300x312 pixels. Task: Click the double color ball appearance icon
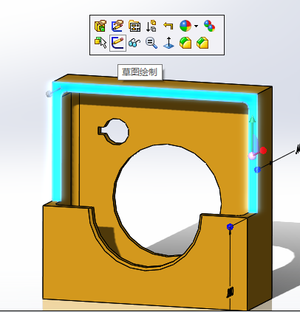209,26
